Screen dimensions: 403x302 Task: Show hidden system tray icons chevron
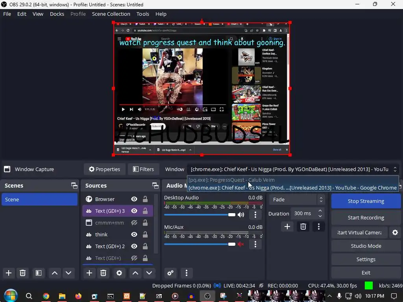(x=329, y=296)
